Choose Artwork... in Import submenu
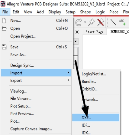Image resolution: width=129 pixels, height=135 pixels. coord(96,100)
